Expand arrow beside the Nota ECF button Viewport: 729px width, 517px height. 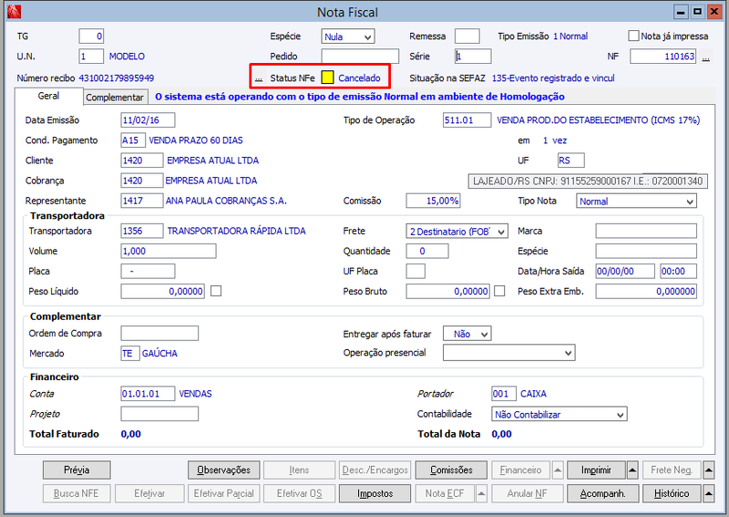coord(482,493)
